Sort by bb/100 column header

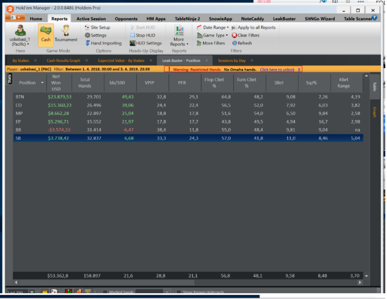[117, 83]
